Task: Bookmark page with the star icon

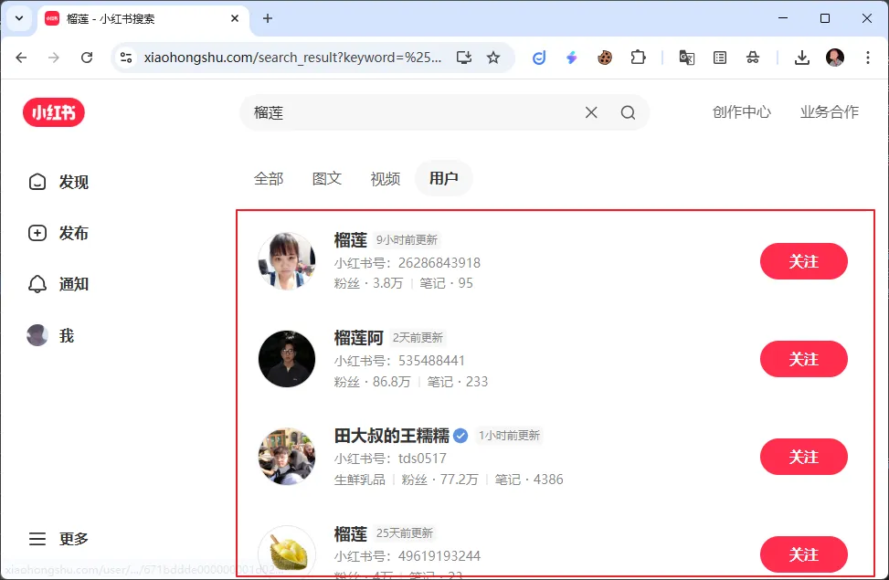Action: tap(493, 58)
